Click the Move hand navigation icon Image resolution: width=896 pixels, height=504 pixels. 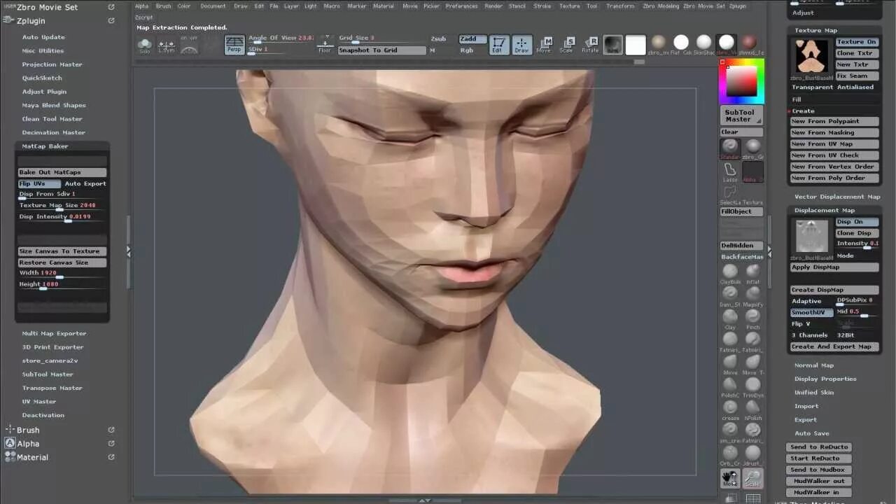[730, 479]
